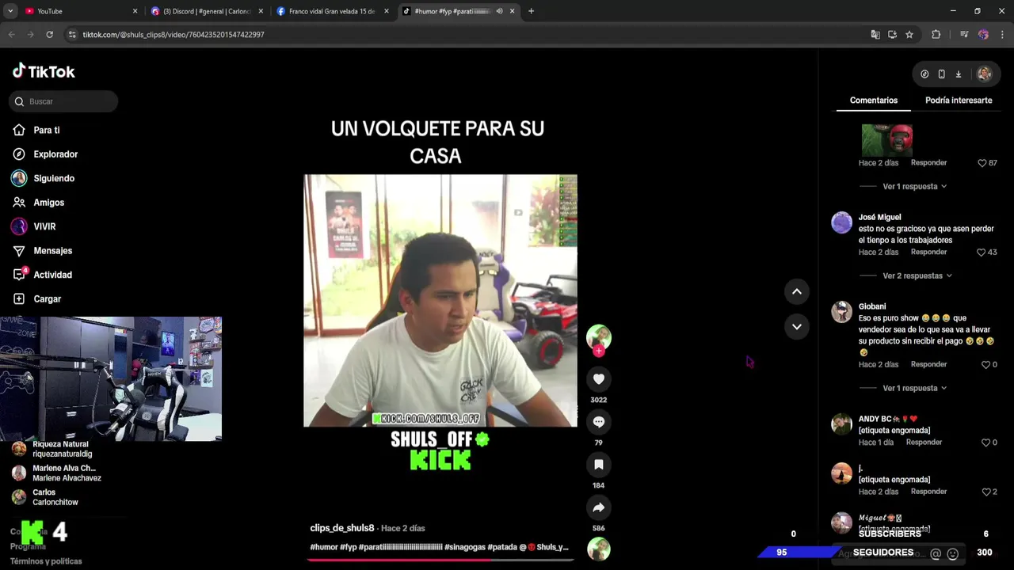The height and width of the screenshot is (570, 1014).
Task: Open translate page icon
Action: (875, 35)
